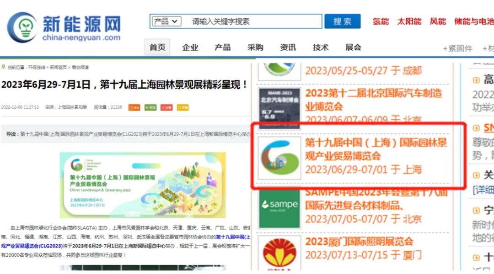Image resolution: width=494 pixels, height=274 pixels.
Task: Click the red 分享 share button
Action: 166,108
